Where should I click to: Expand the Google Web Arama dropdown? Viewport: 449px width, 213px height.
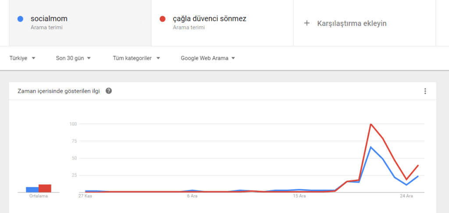(x=208, y=58)
